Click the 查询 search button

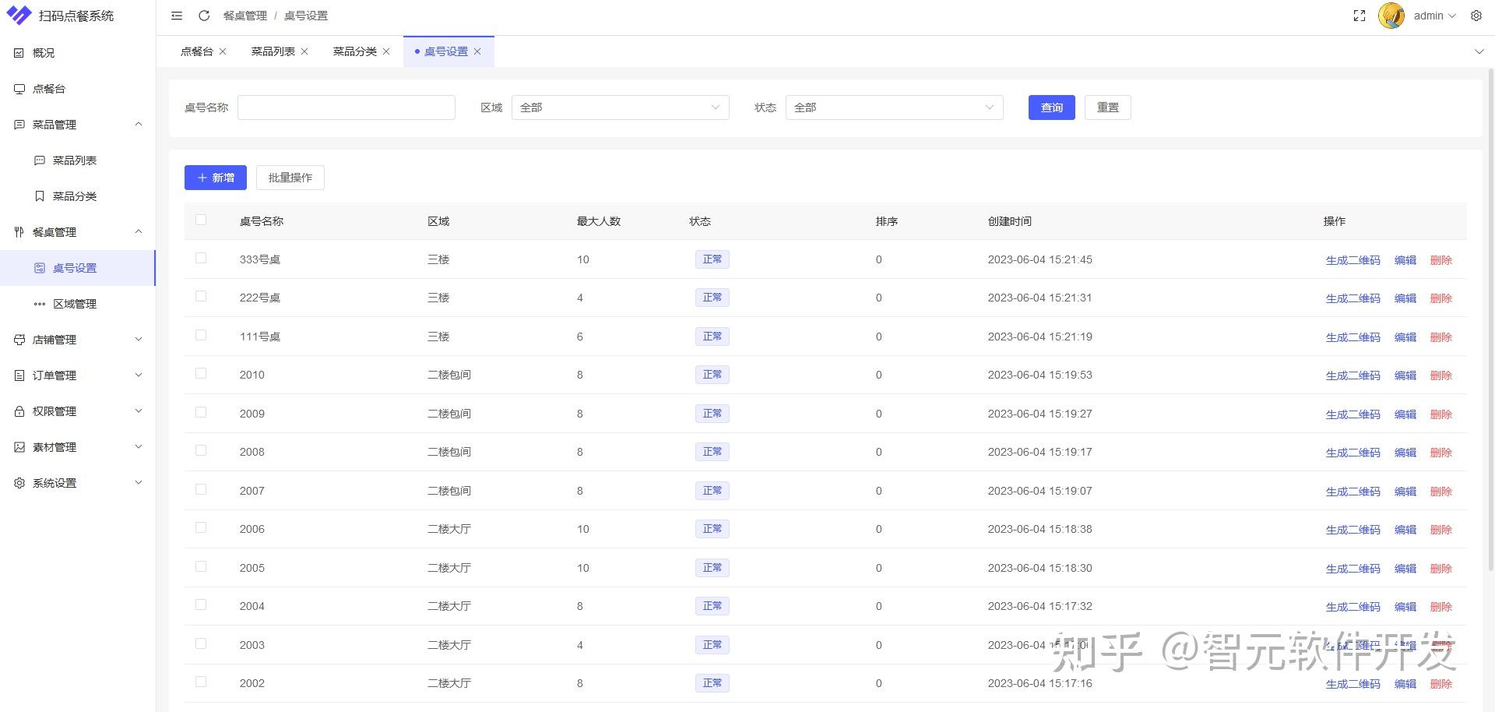pyautogui.click(x=1052, y=108)
